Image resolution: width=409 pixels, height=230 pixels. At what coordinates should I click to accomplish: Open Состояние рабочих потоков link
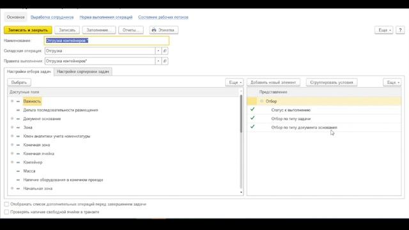coord(164,17)
